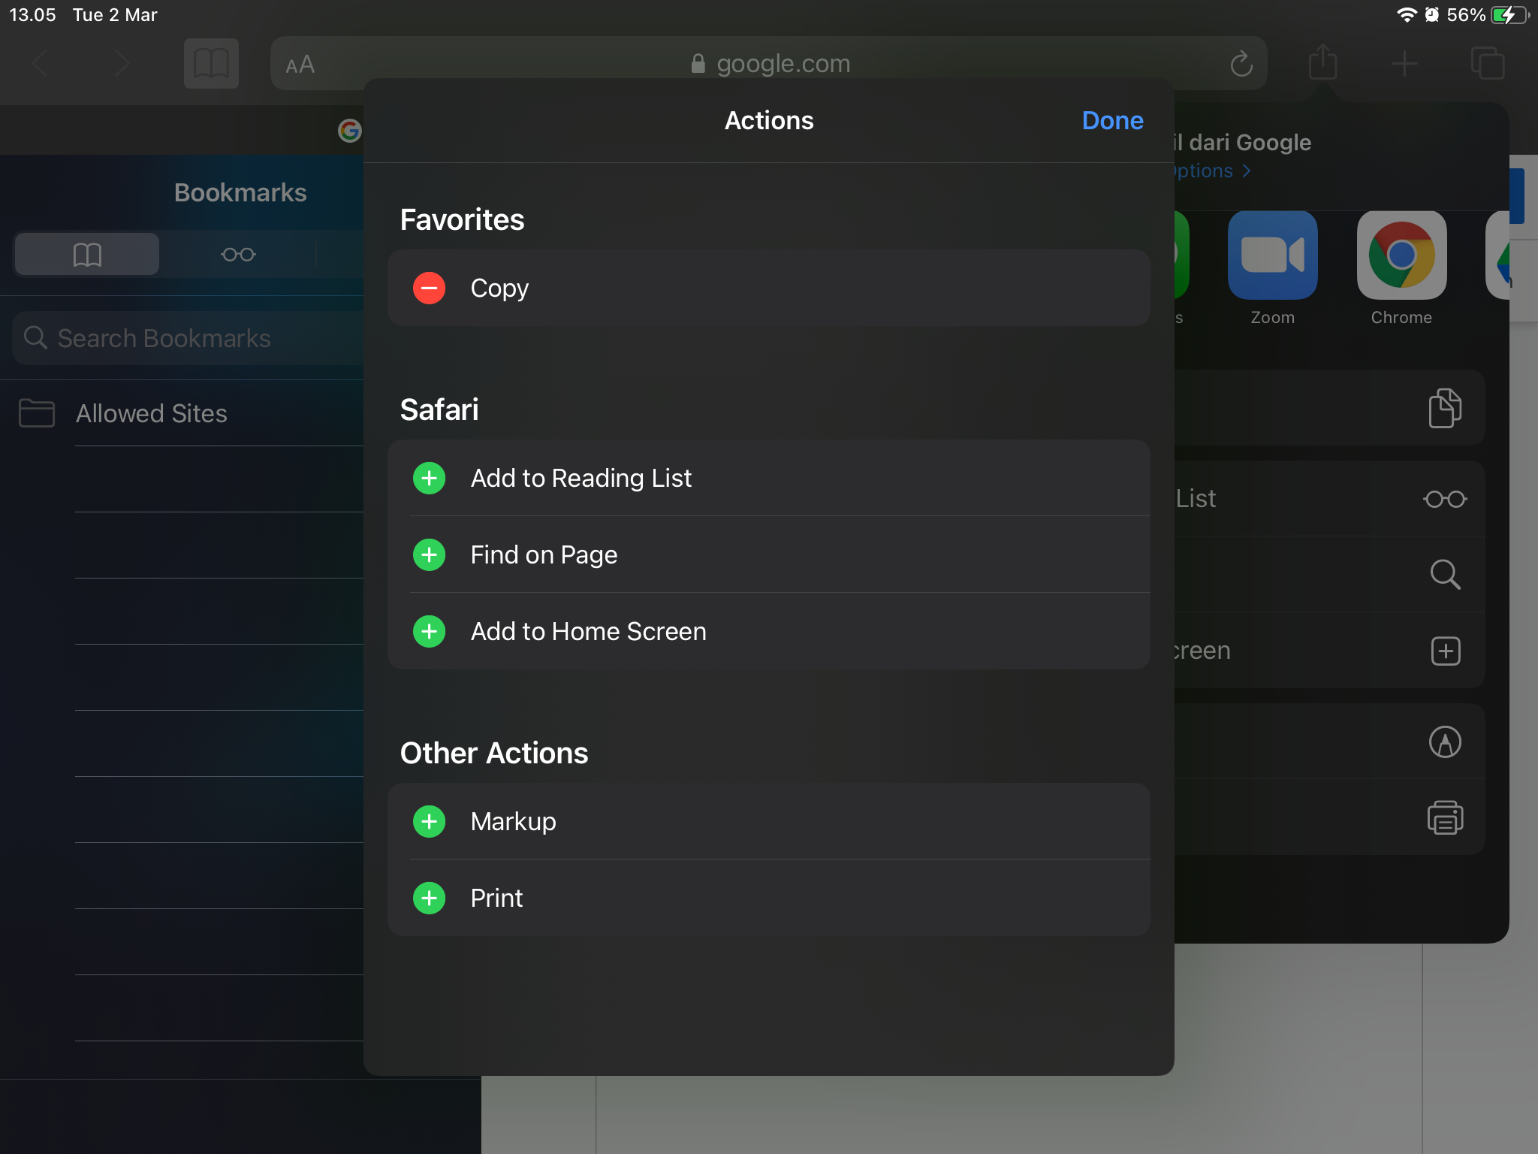Screen dimensions: 1538x1154
Task: Open the Share sheet icon
Action: click(1323, 63)
